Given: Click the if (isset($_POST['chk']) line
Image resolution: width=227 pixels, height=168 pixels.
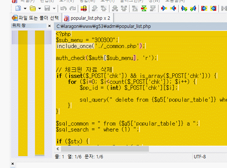Looking at the screenshot, I should [x=137, y=76].
